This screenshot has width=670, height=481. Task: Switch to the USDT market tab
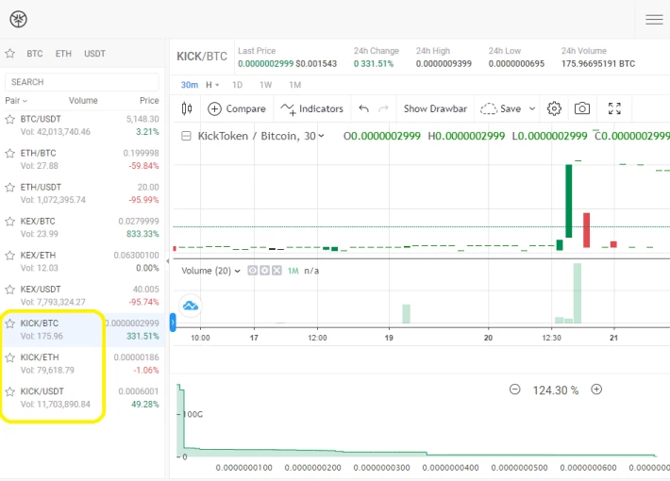(x=94, y=54)
